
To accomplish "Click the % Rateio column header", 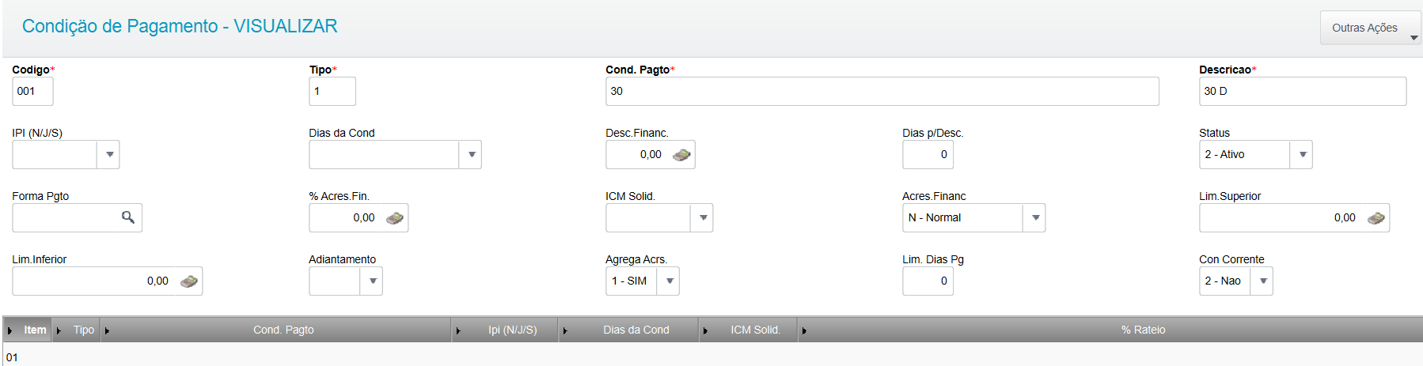I will (x=1143, y=330).
